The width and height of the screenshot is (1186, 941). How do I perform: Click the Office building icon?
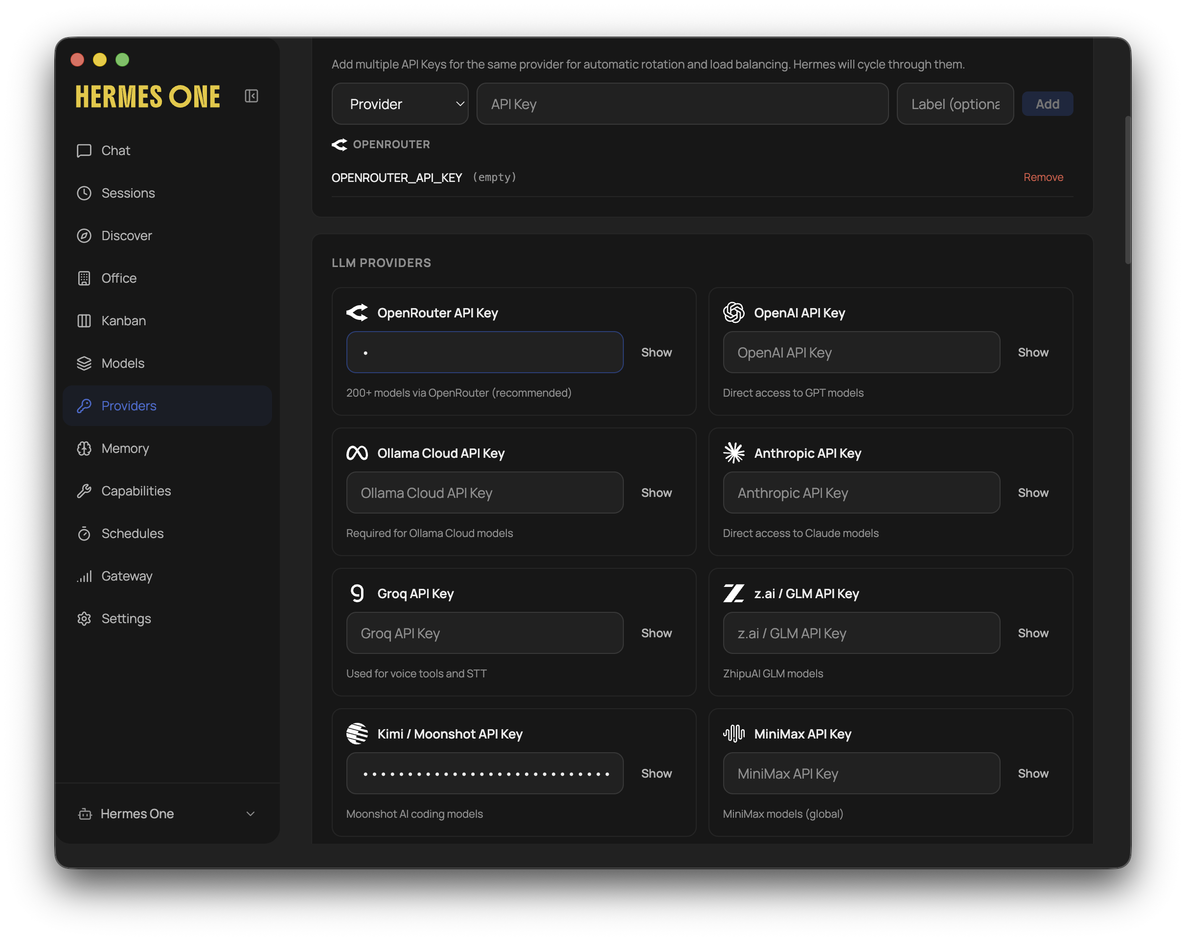(x=84, y=278)
